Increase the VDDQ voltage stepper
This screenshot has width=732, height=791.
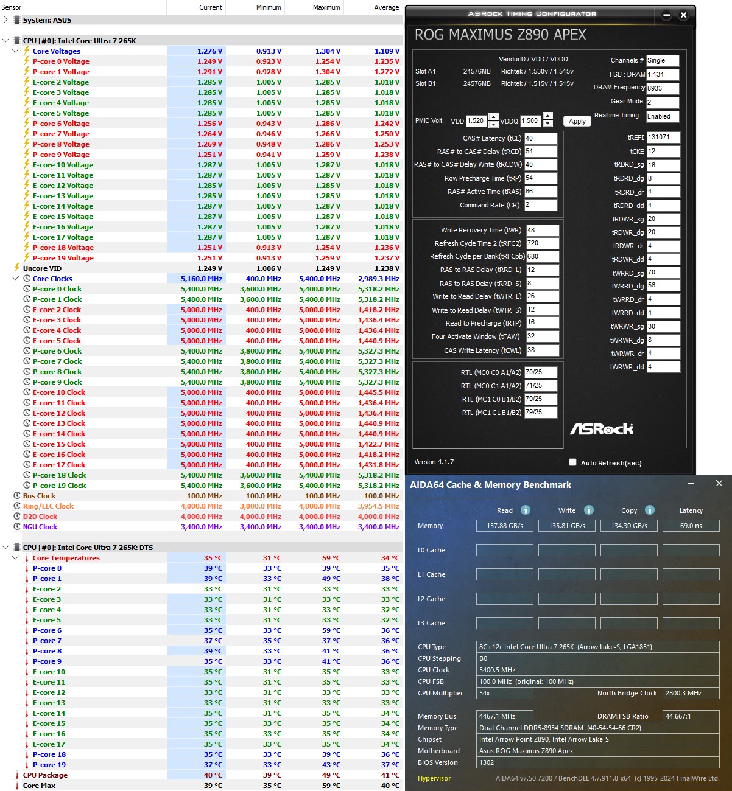pos(547,117)
